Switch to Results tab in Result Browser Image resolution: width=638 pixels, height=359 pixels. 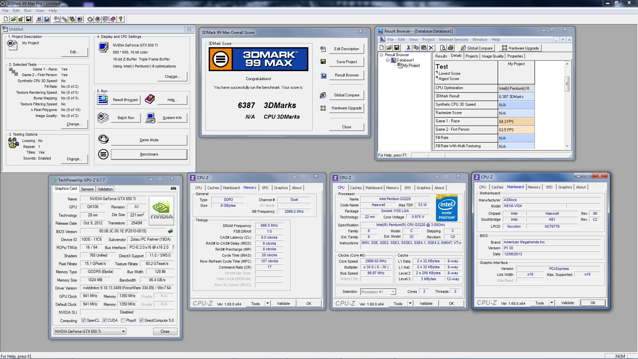point(441,56)
